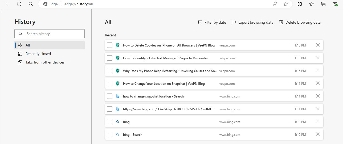This screenshot has height=144, width=343.
Task: Check box for the Bing entry
Action: click(110, 122)
